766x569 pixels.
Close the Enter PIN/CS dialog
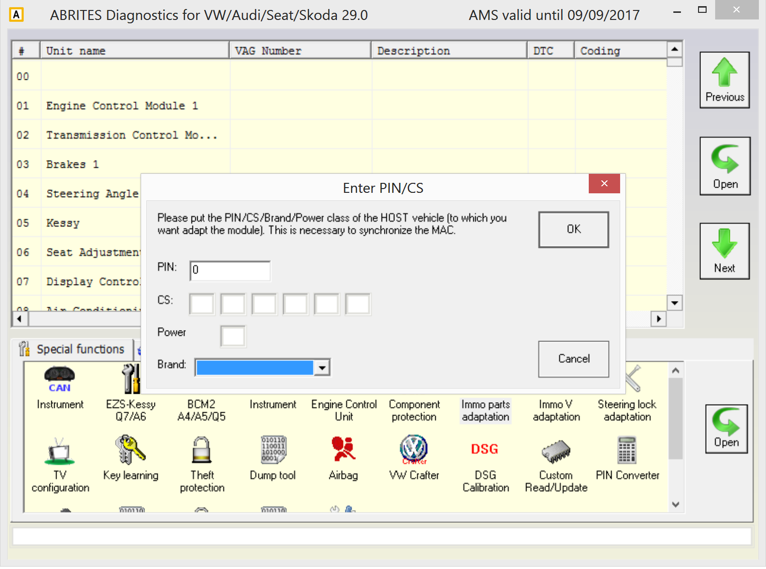tap(604, 183)
